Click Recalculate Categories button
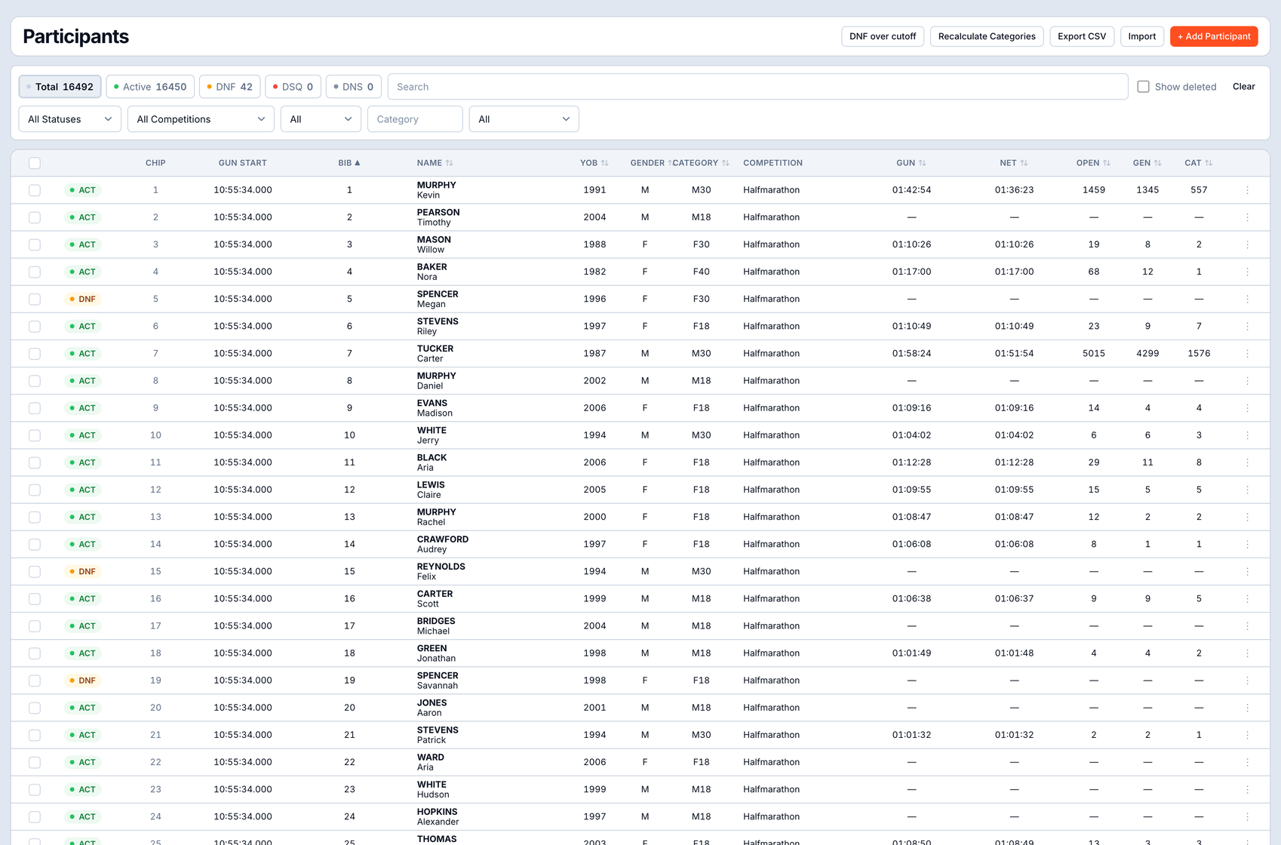This screenshot has width=1281, height=845. [x=987, y=36]
